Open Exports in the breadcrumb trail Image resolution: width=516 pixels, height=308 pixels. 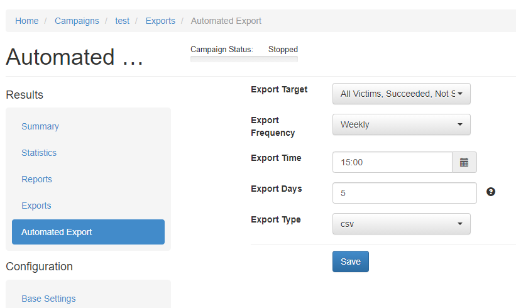(160, 21)
